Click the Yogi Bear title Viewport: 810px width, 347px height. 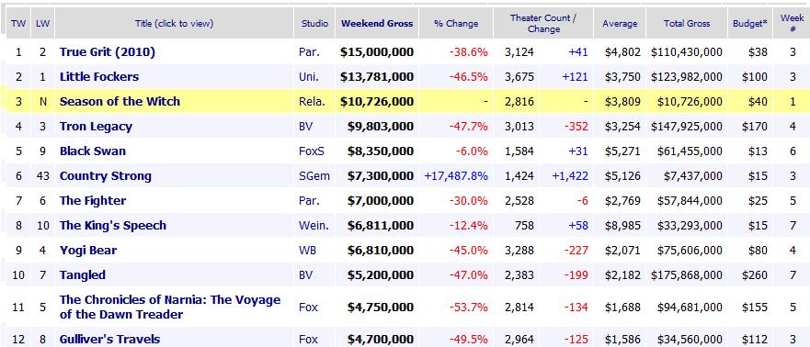tap(88, 250)
